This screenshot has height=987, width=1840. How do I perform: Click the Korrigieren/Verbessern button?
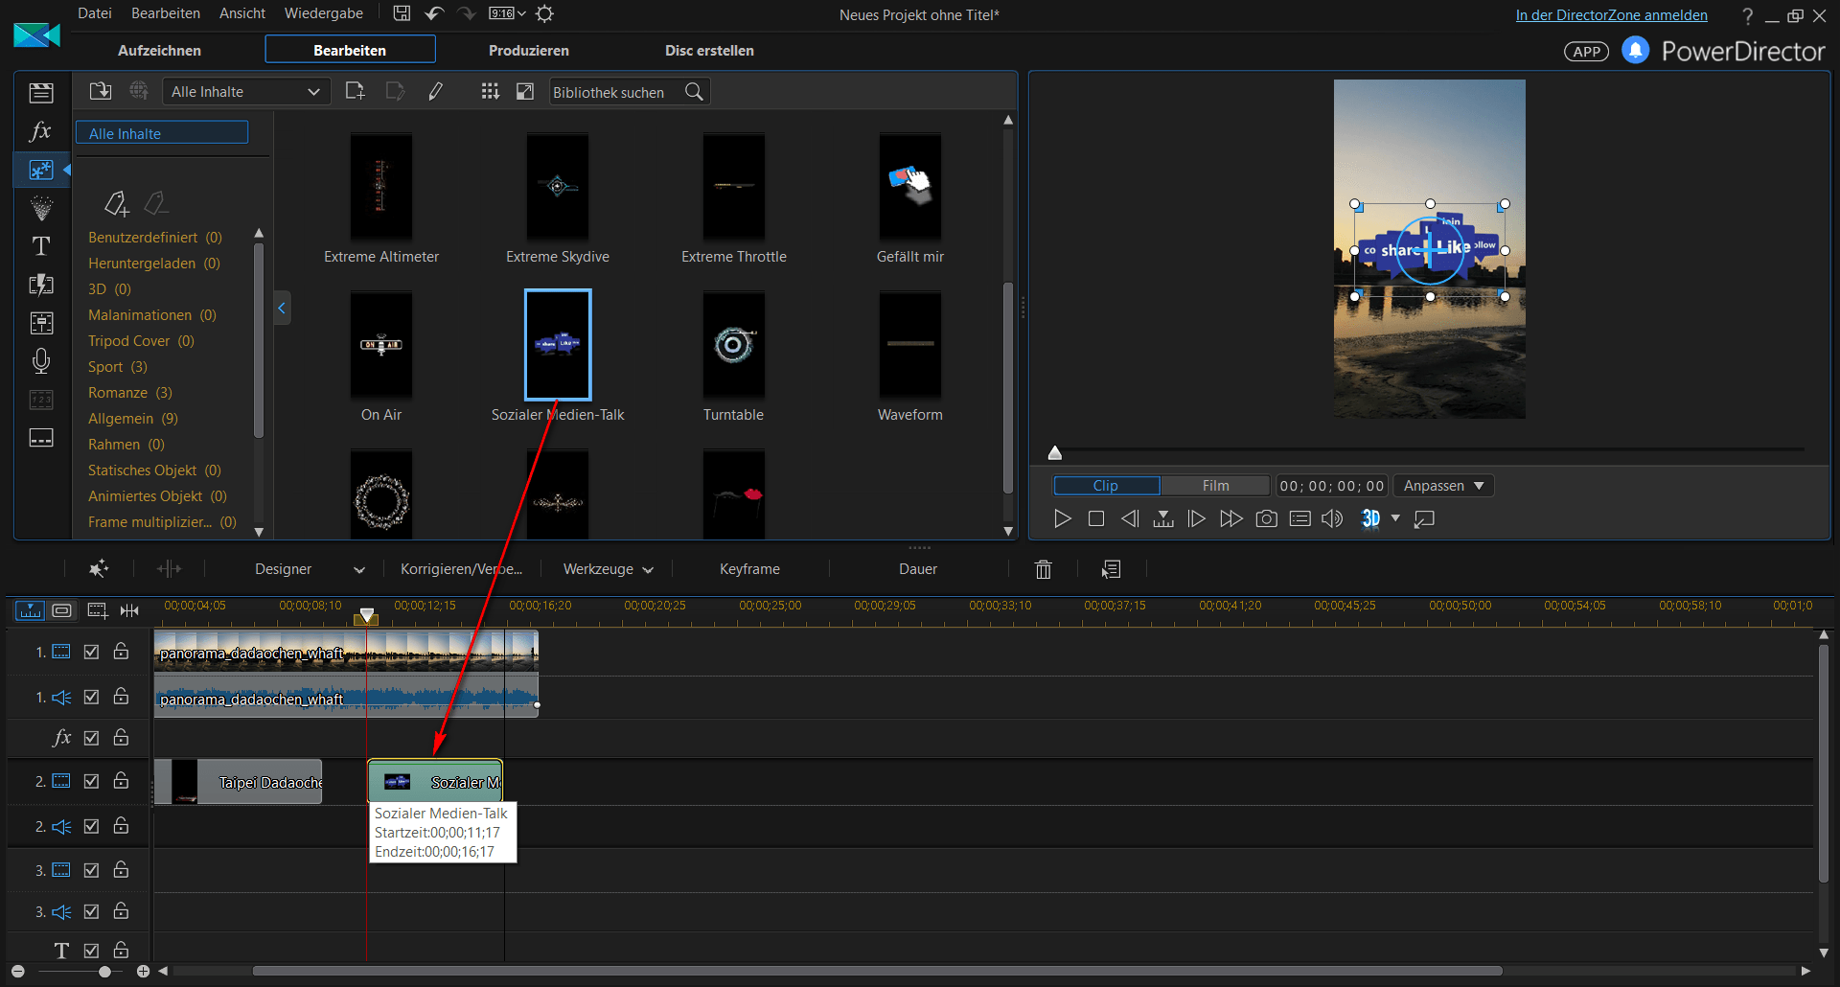click(462, 569)
